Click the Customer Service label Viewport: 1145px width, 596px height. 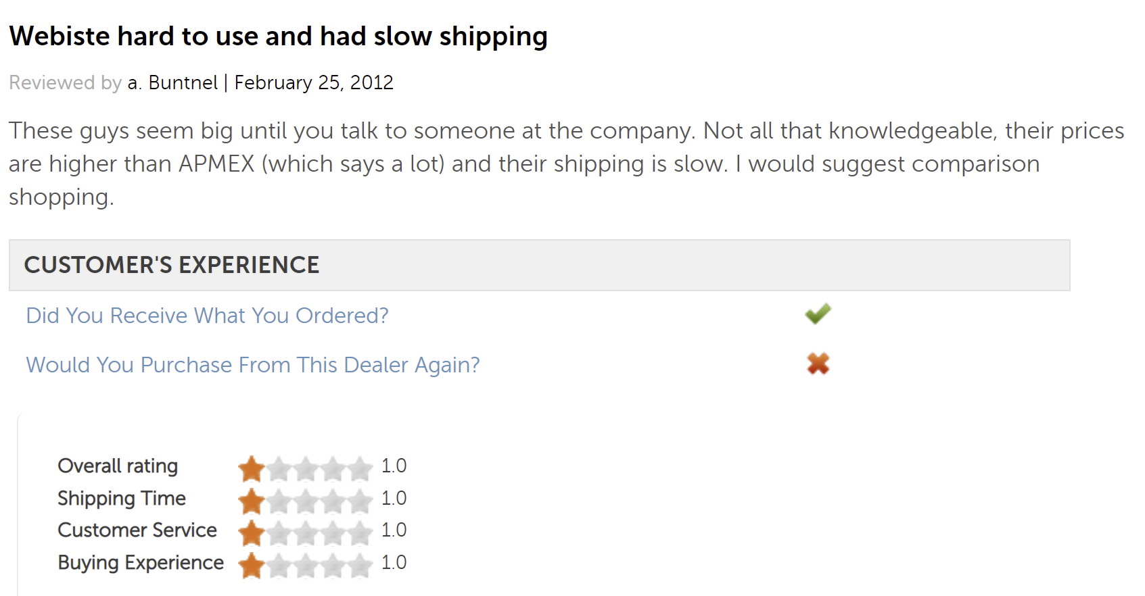(137, 530)
